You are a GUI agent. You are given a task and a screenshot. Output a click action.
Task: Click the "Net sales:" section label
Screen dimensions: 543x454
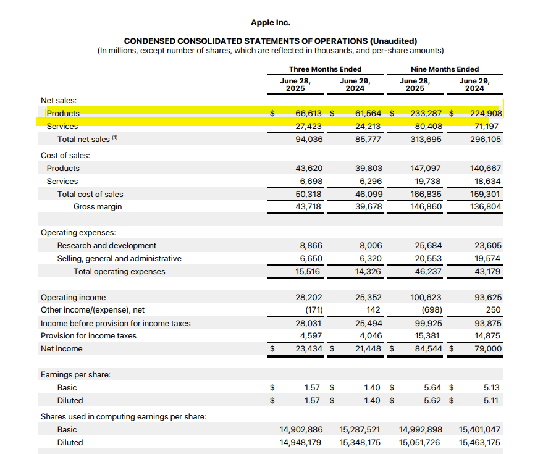pyautogui.click(x=59, y=101)
